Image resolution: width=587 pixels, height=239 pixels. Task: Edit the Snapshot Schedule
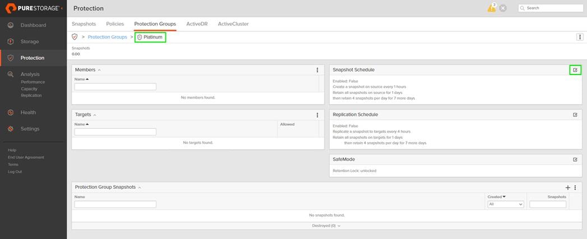pyautogui.click(x=575, y=70)
